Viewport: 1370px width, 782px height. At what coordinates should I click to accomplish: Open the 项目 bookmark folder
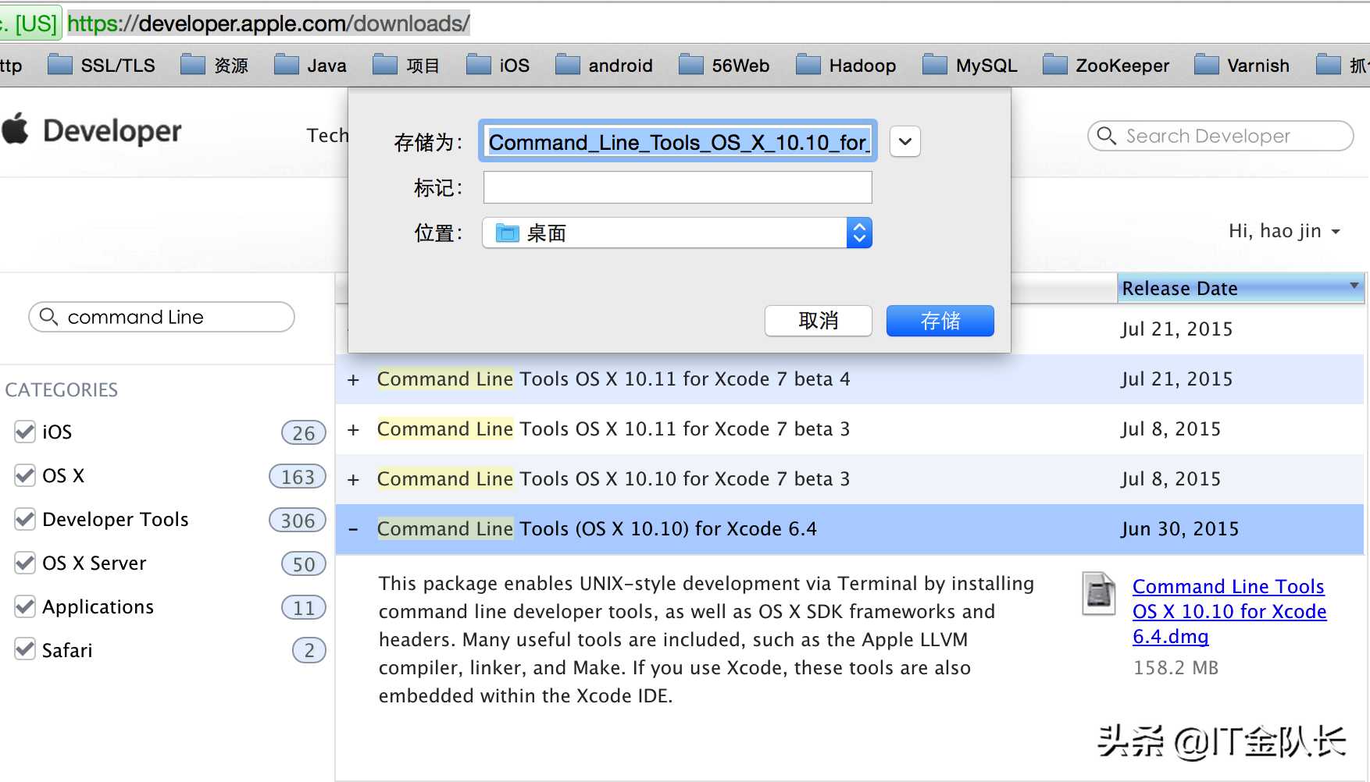(x=406, y=66)
